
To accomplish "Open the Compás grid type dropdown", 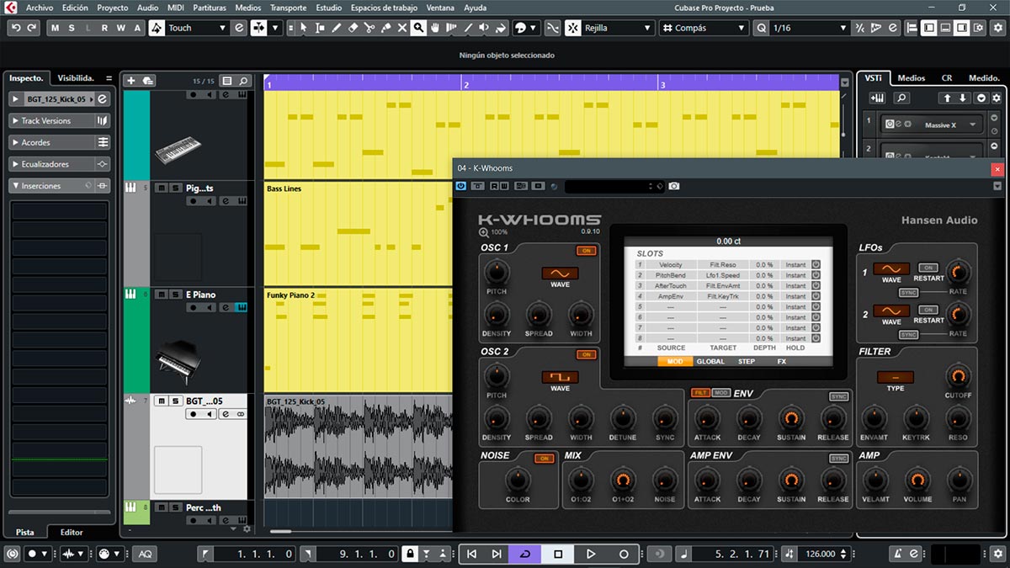I will pyautogui.click(x=704, y=28).
